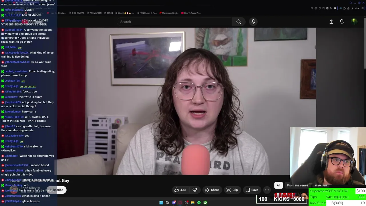Click the emoji face browser toolbar icon
The height and width of the screenshot is (206, 366).
point(316,8)
